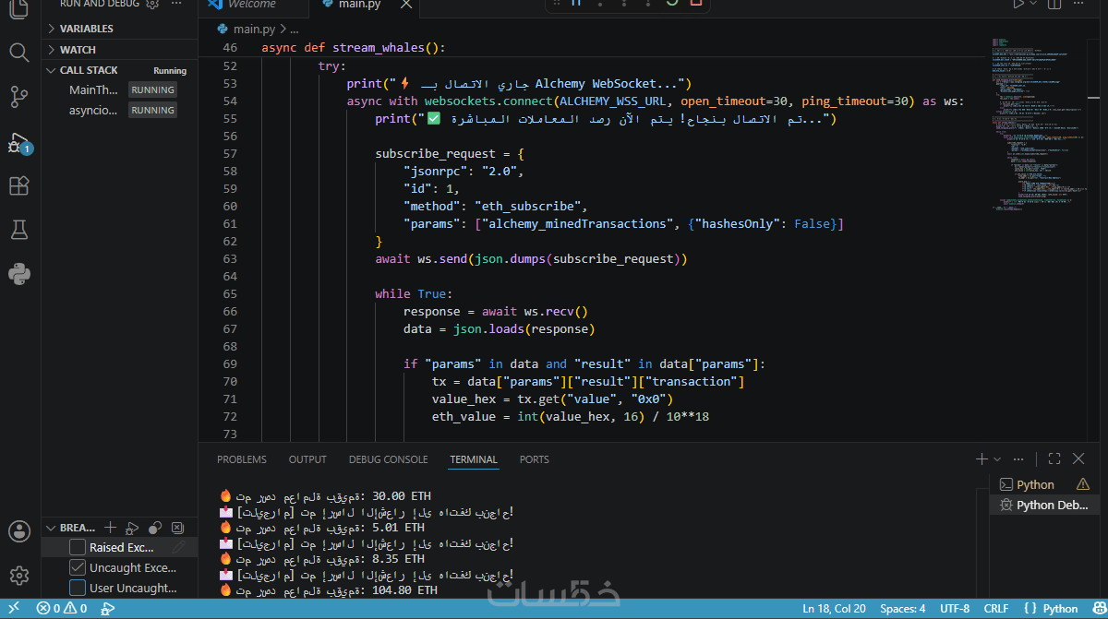Select Python terminal in terminal list
This screenshot has height=619, width=1108.
point(1044,484)
